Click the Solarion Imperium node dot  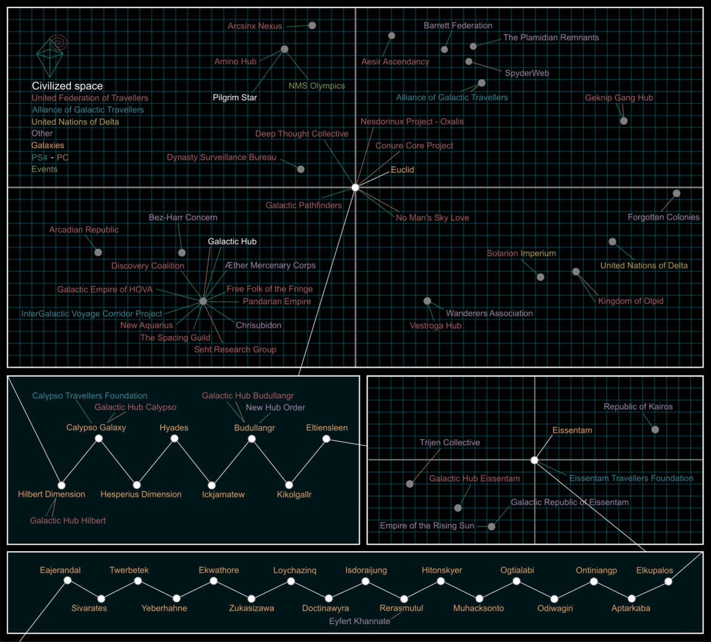540,277
